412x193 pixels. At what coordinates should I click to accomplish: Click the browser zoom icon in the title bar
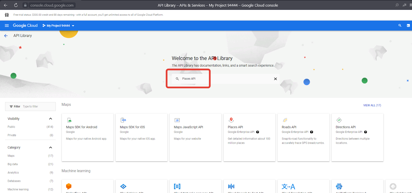coord(397,5)
